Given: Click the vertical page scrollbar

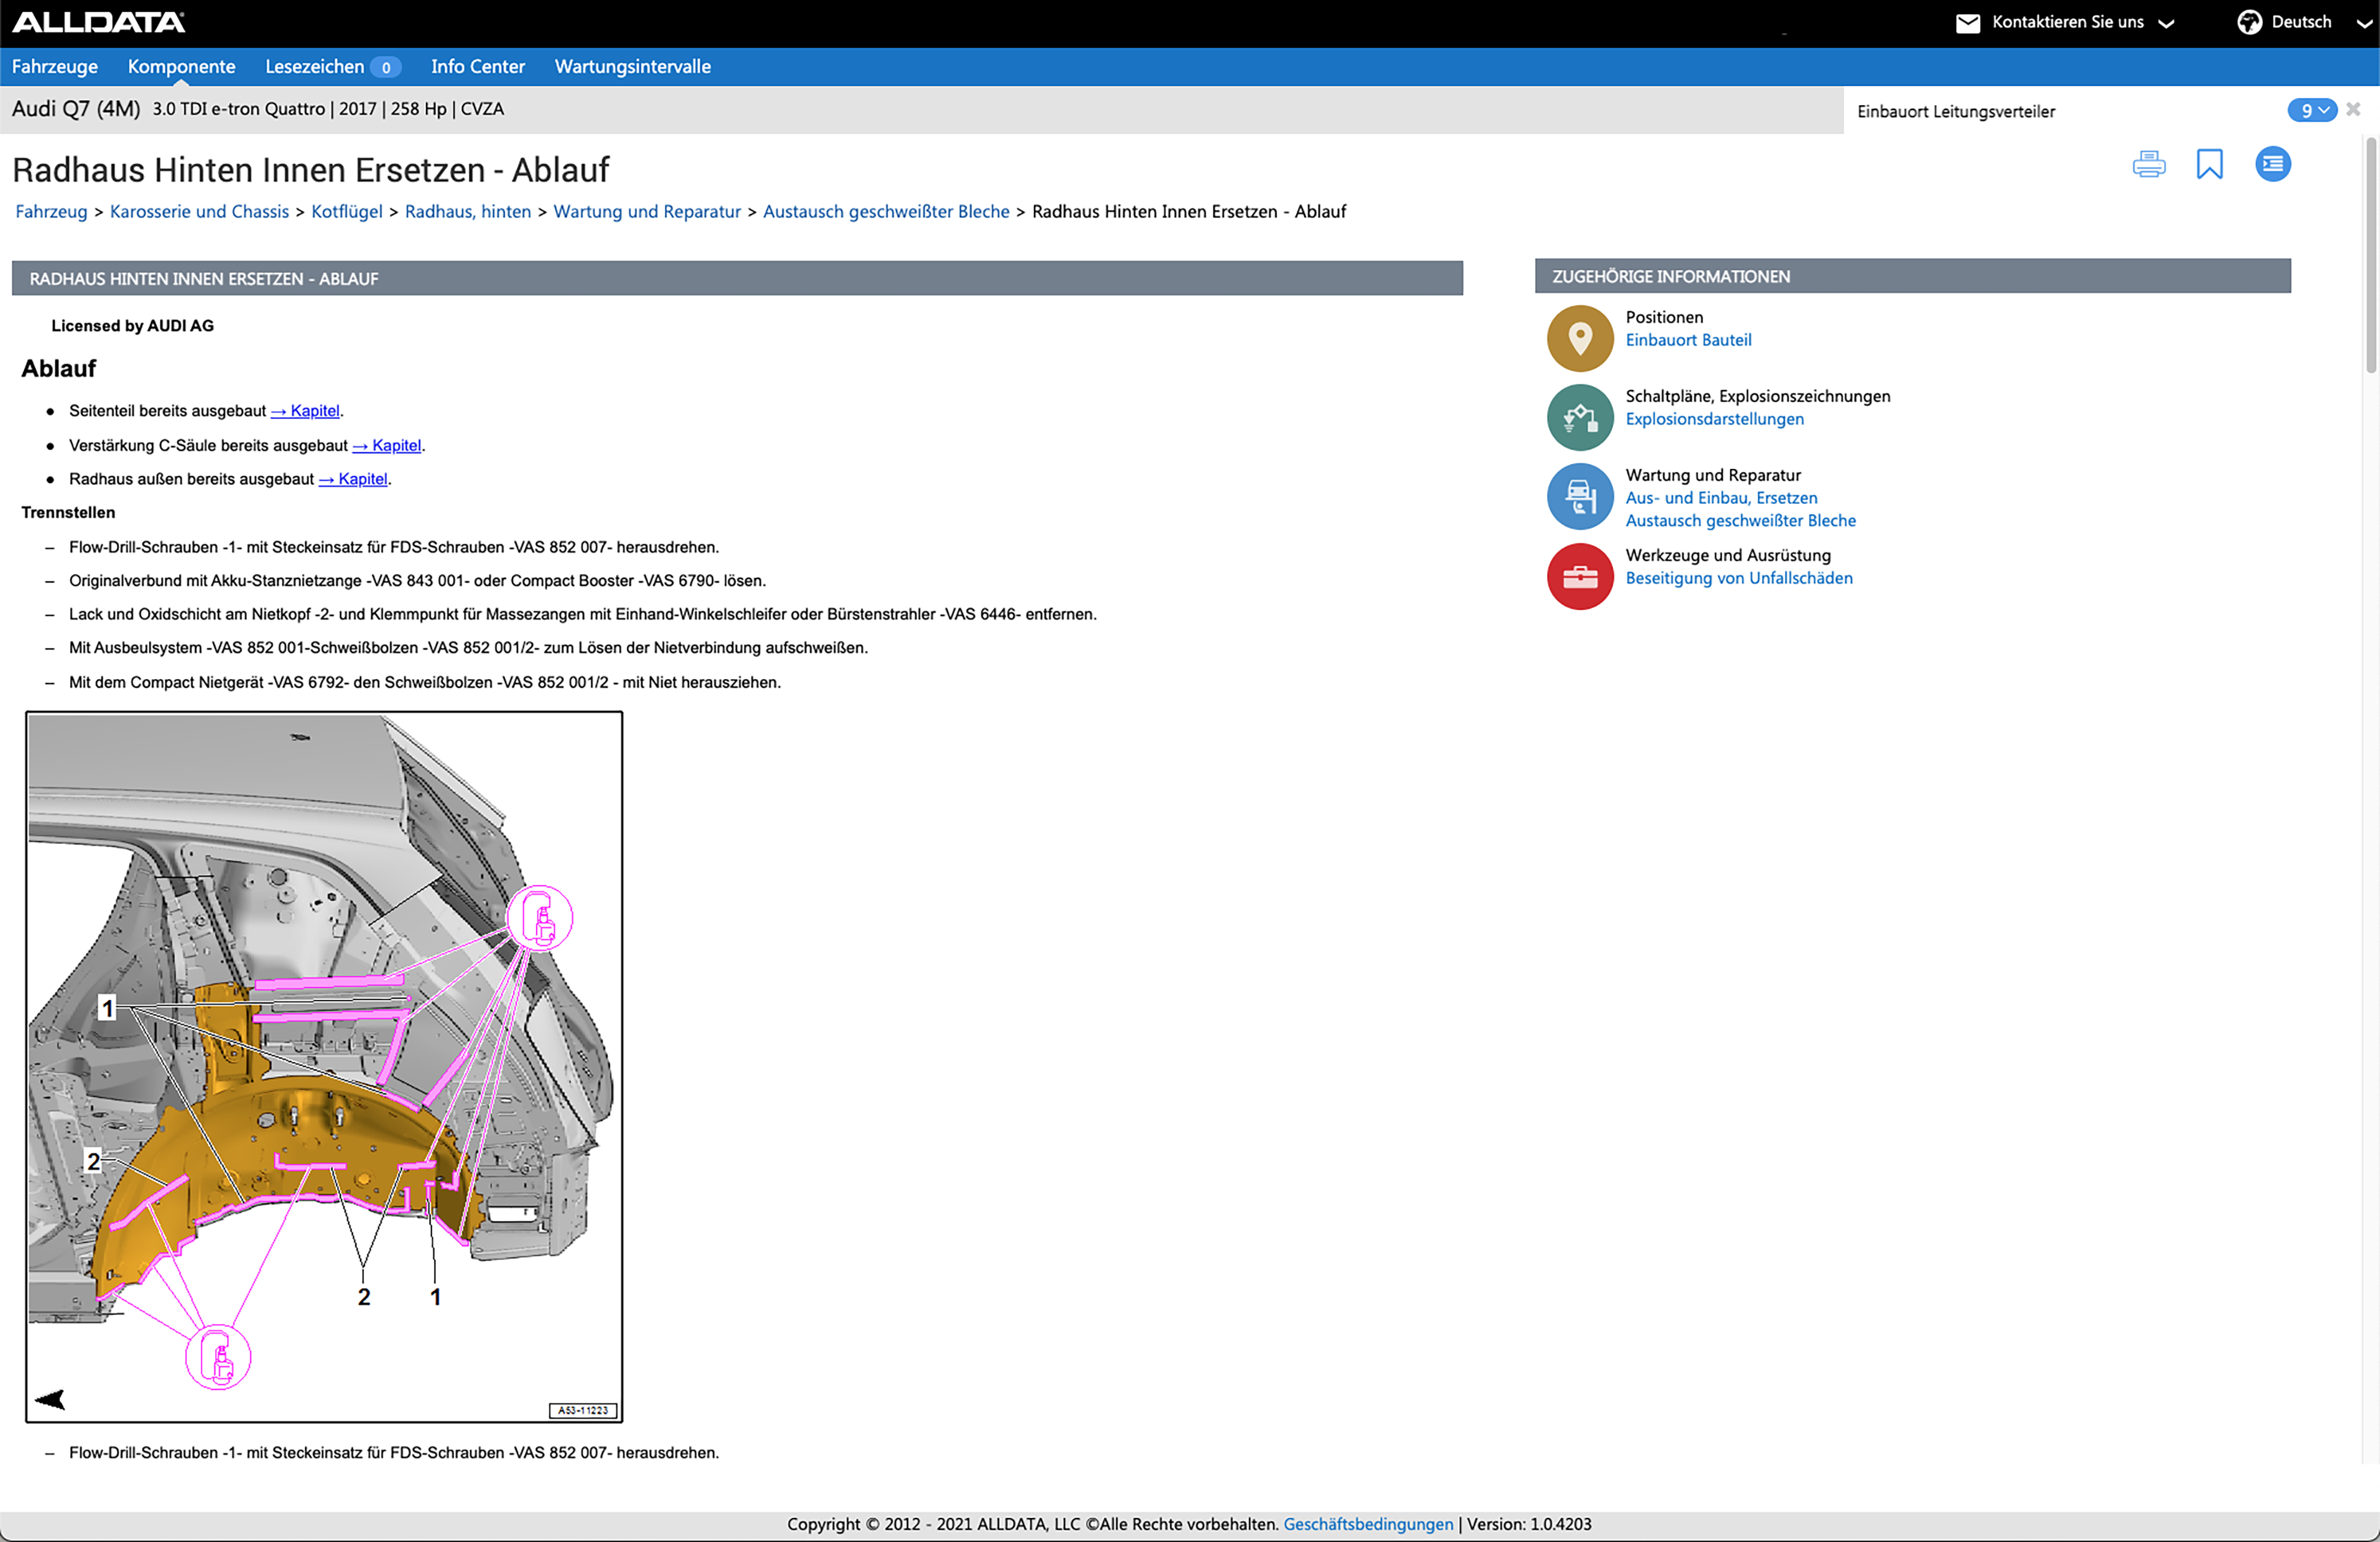Looking at the screenshot, I should click(x=2370, y=255).
